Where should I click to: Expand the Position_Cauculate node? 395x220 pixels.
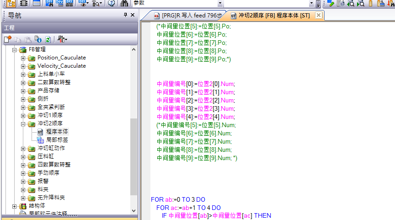point(23,58)
